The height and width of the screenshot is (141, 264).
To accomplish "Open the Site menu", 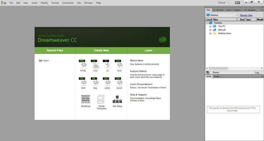I will pos(79,3).
